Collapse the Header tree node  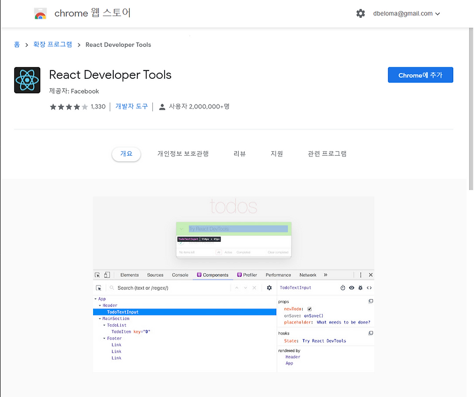coord(101,305)
